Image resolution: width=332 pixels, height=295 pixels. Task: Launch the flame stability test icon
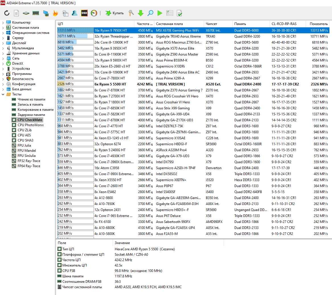pyautogui.click(x=56, y=13)
